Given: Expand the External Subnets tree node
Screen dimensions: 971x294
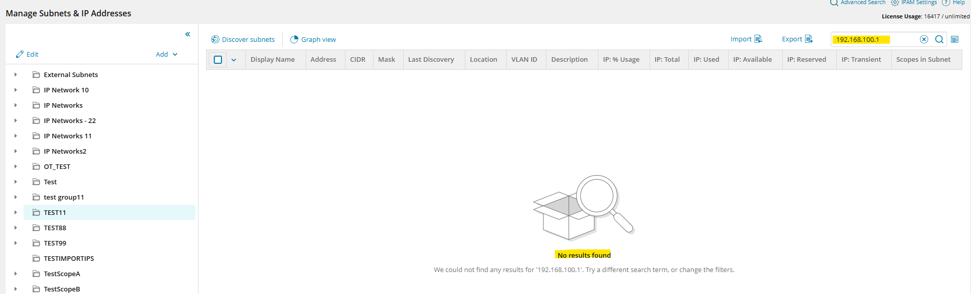Looking at the screenshot, I should (x=16, y=75).
